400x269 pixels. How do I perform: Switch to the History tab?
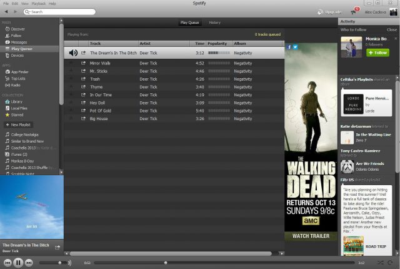214,23
